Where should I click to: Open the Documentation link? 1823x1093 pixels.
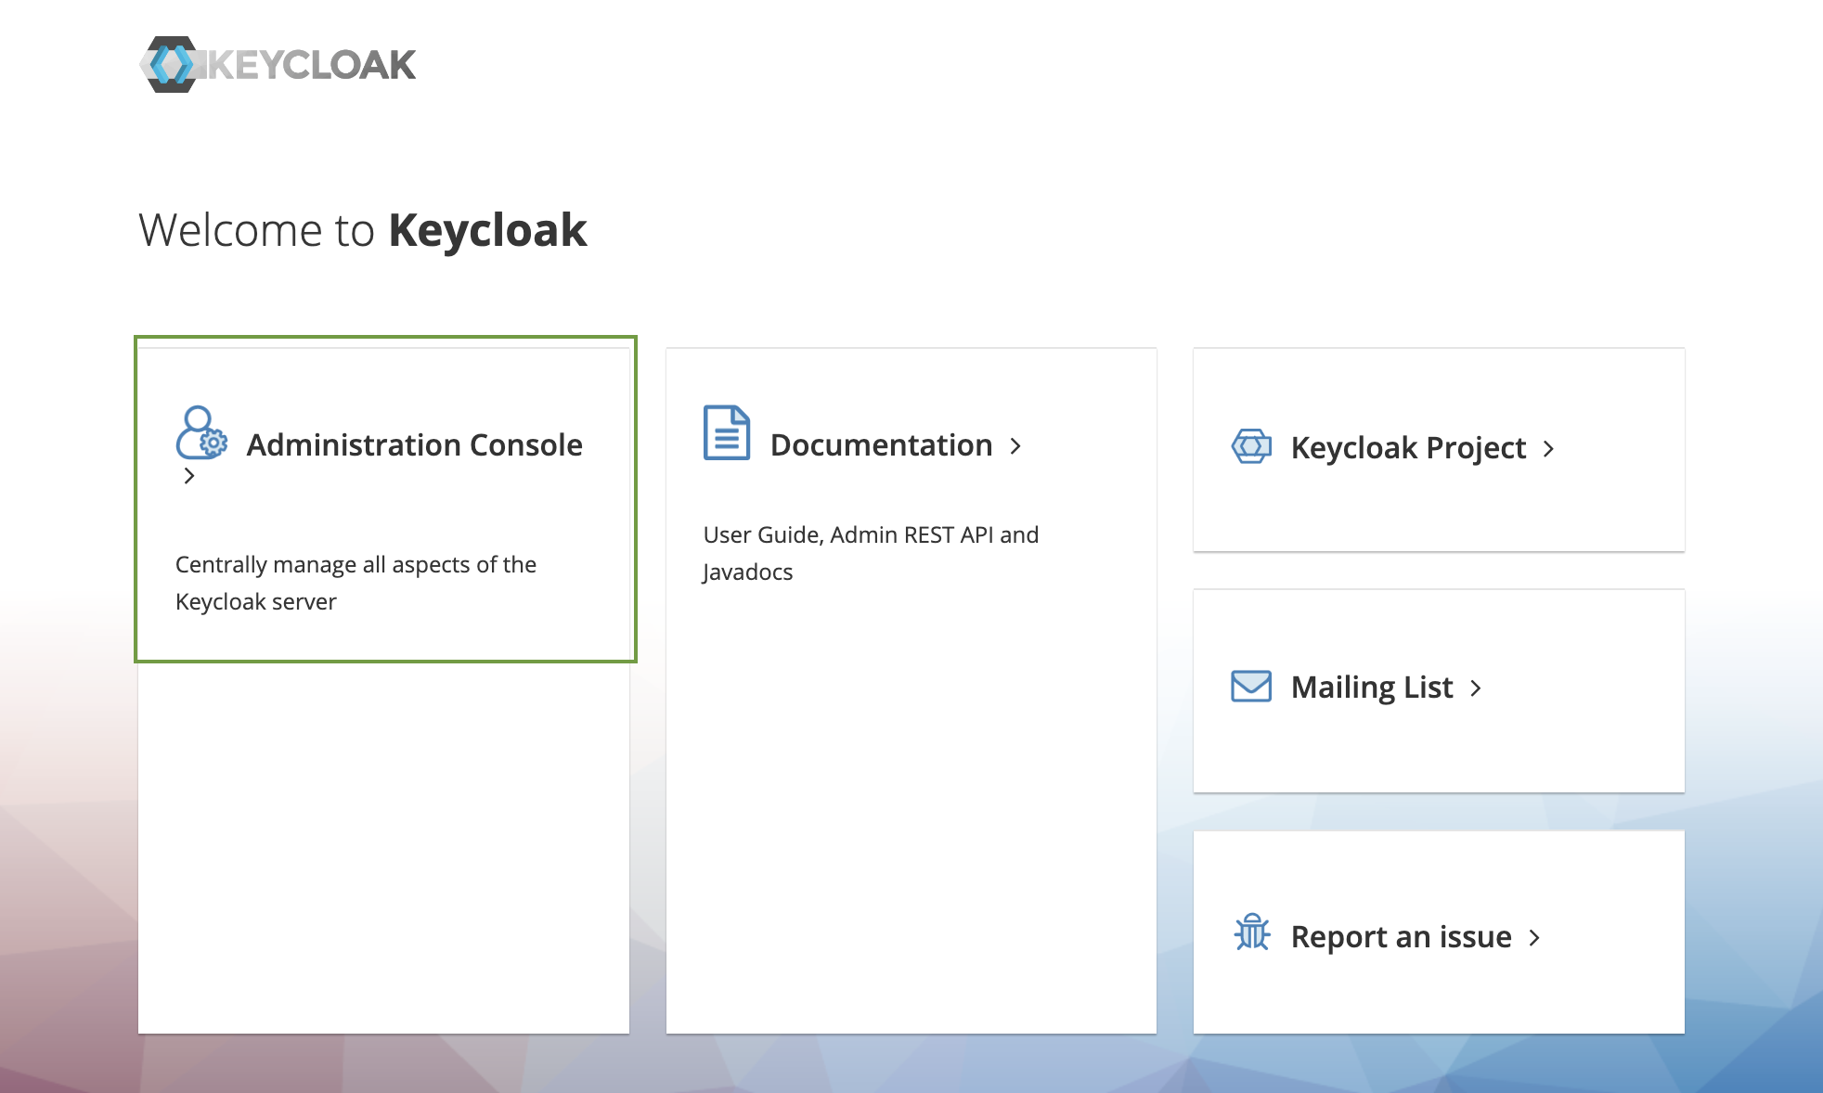pos(881,445)
